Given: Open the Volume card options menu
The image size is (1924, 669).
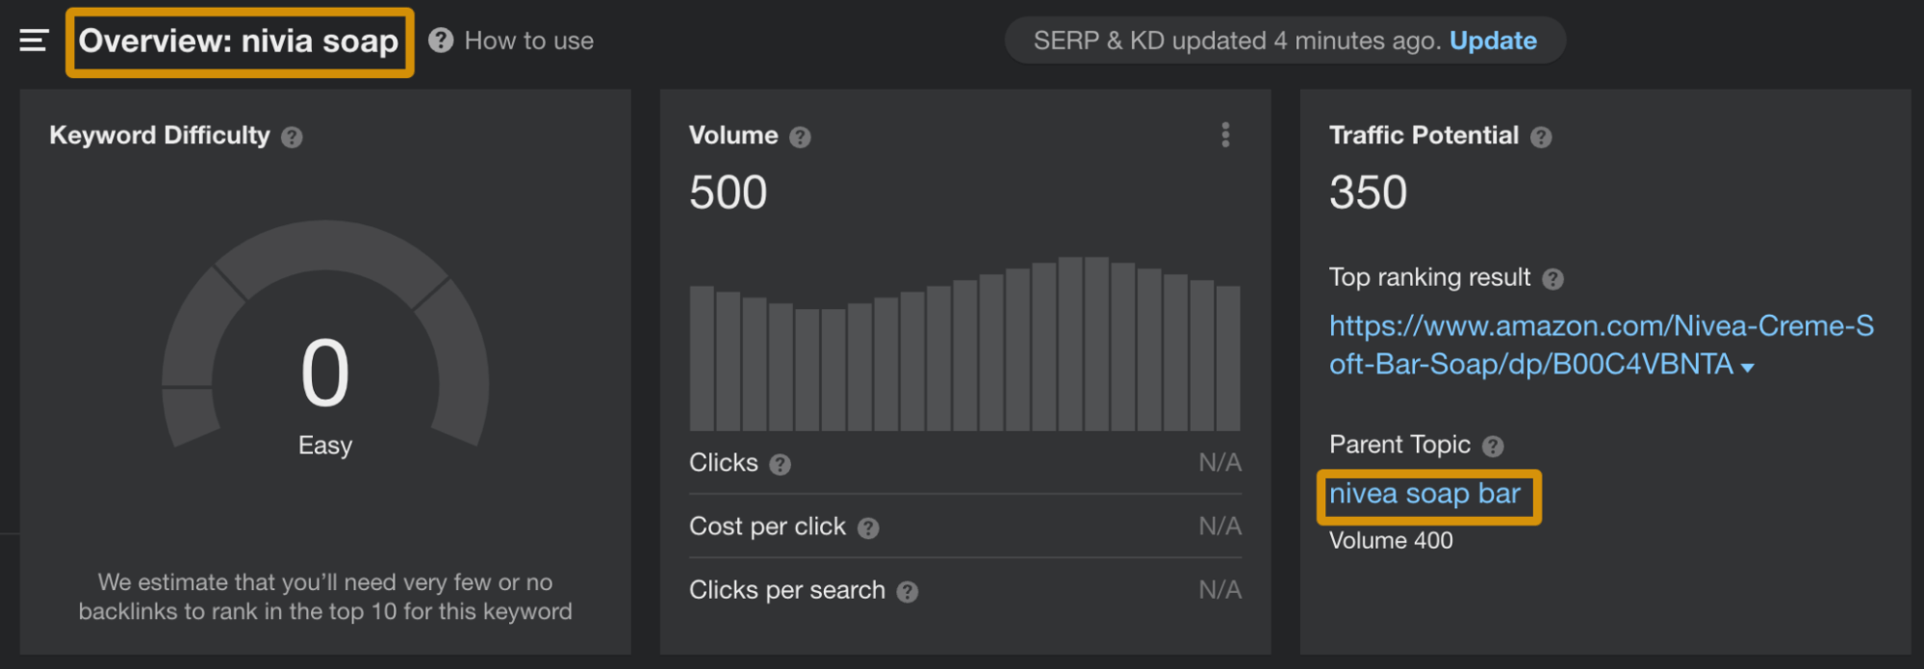Looking at the screenshot, I should pos(1225,135).
